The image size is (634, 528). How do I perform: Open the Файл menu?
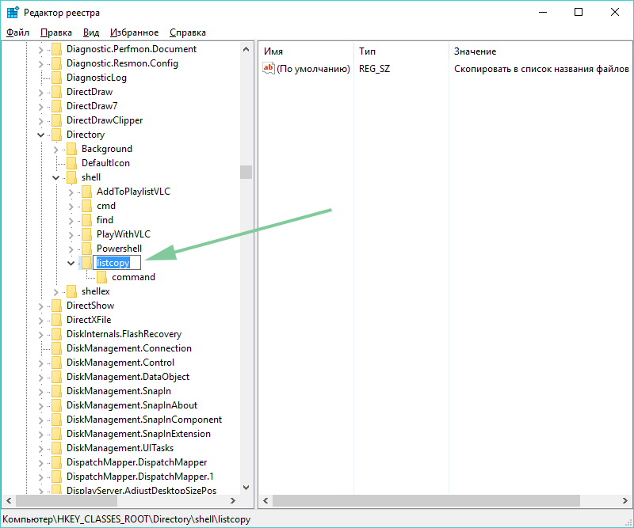click(17, 32)
